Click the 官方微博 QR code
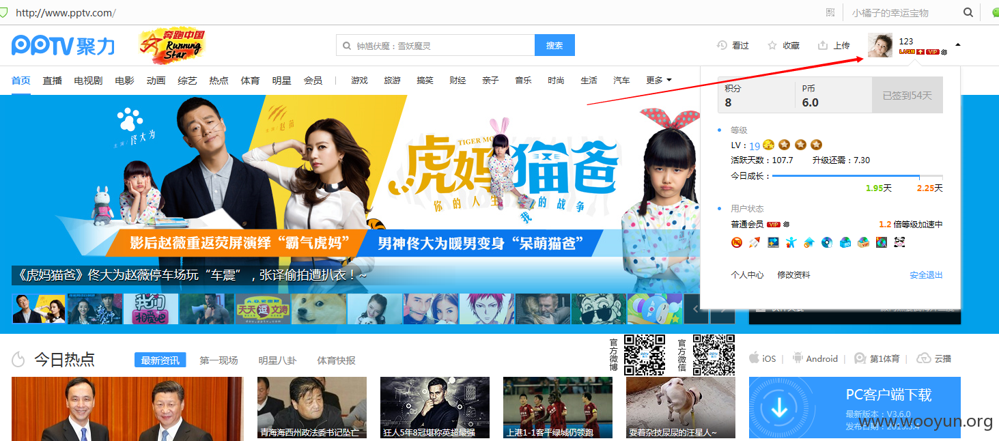This screenshot has width=999, height=441. click(645, 355)
